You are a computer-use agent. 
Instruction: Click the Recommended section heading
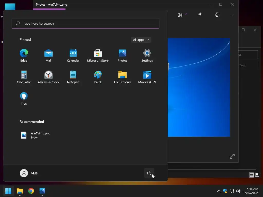32,122
